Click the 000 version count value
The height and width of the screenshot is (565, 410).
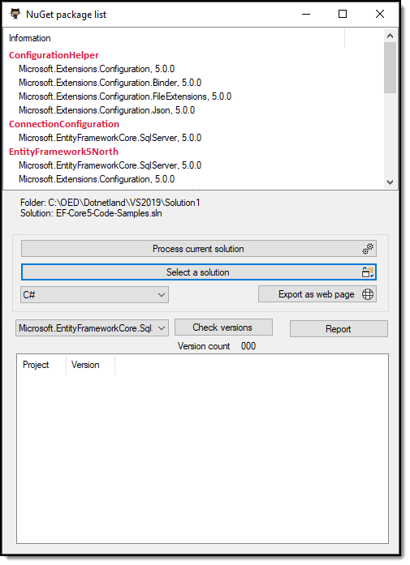click(248, 346)
